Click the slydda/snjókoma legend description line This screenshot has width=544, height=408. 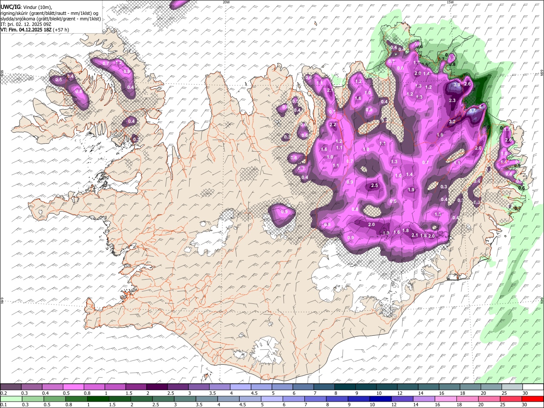click(x=51, y=19)
